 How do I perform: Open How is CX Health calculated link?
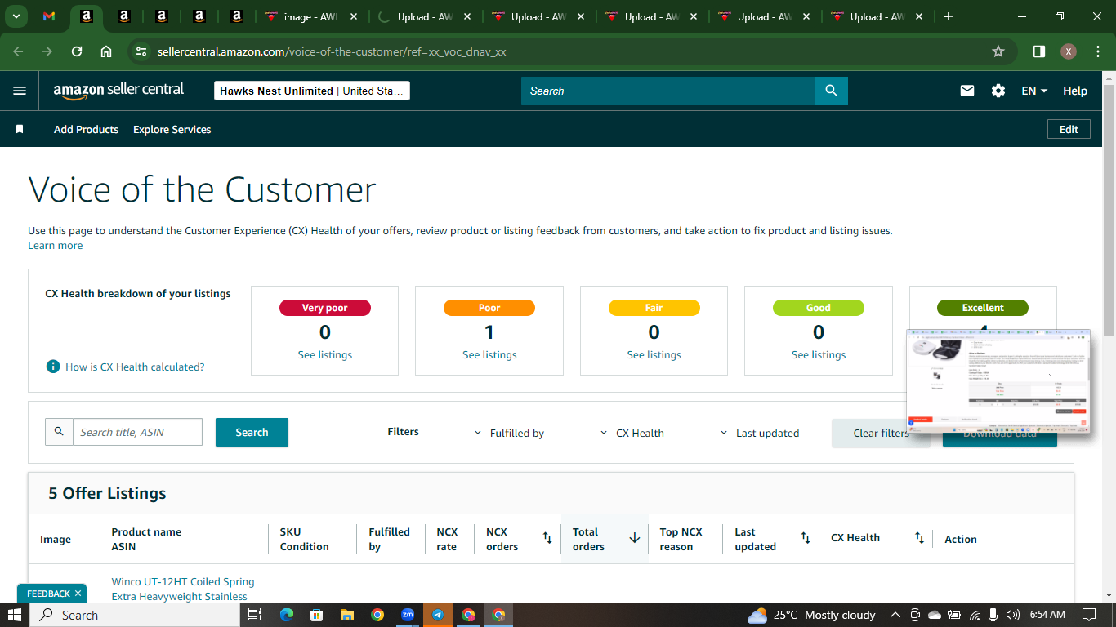click(135, 367)
